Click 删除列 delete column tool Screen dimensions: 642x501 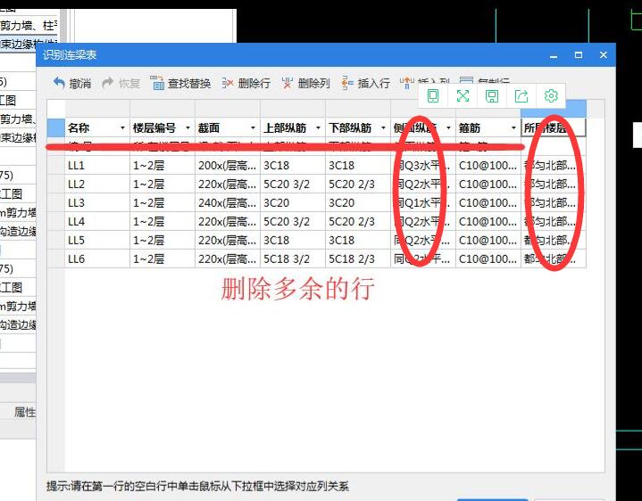306,83
